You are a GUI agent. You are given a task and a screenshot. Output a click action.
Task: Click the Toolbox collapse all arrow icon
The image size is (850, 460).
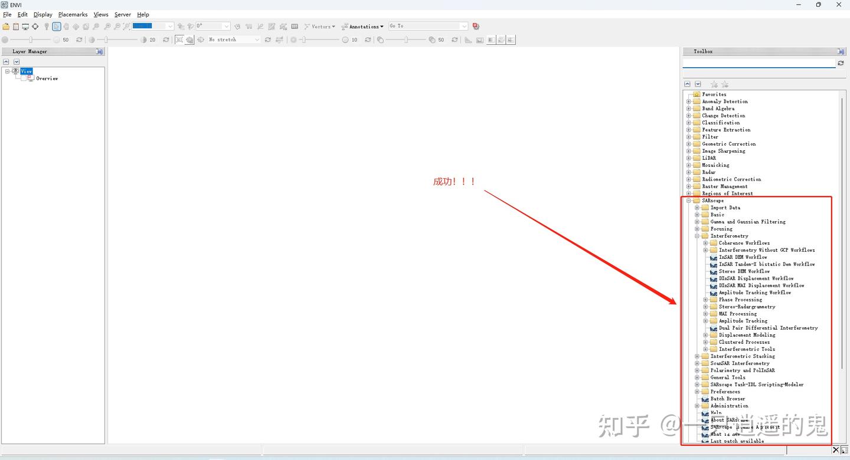(688, 84)
